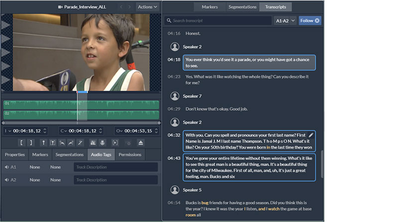This screenshot has height=222, width=398.
Task: Click the stepper on Current timecode field
Action: pyautogui.click(x=100, y=131)
